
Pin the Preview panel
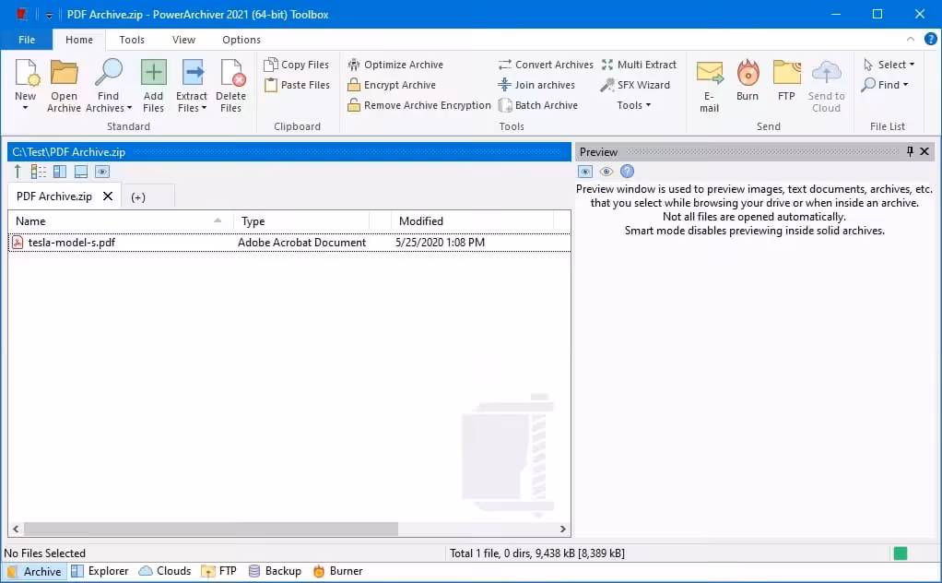(910, 151)
